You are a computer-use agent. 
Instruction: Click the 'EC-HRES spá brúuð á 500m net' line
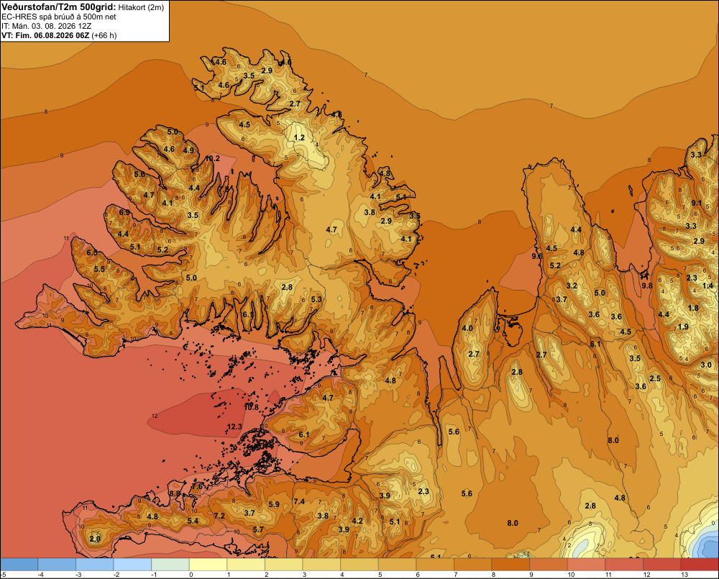[x=59, y=17]
